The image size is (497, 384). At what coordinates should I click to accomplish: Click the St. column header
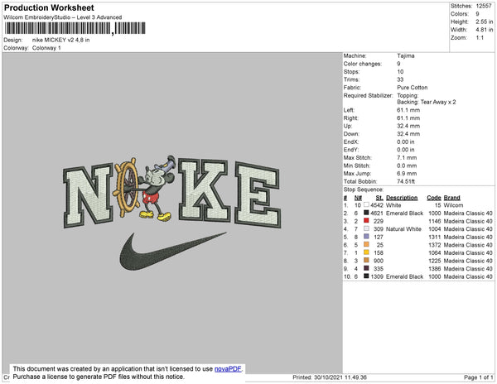pyautogui.click(x=379, y=198)
